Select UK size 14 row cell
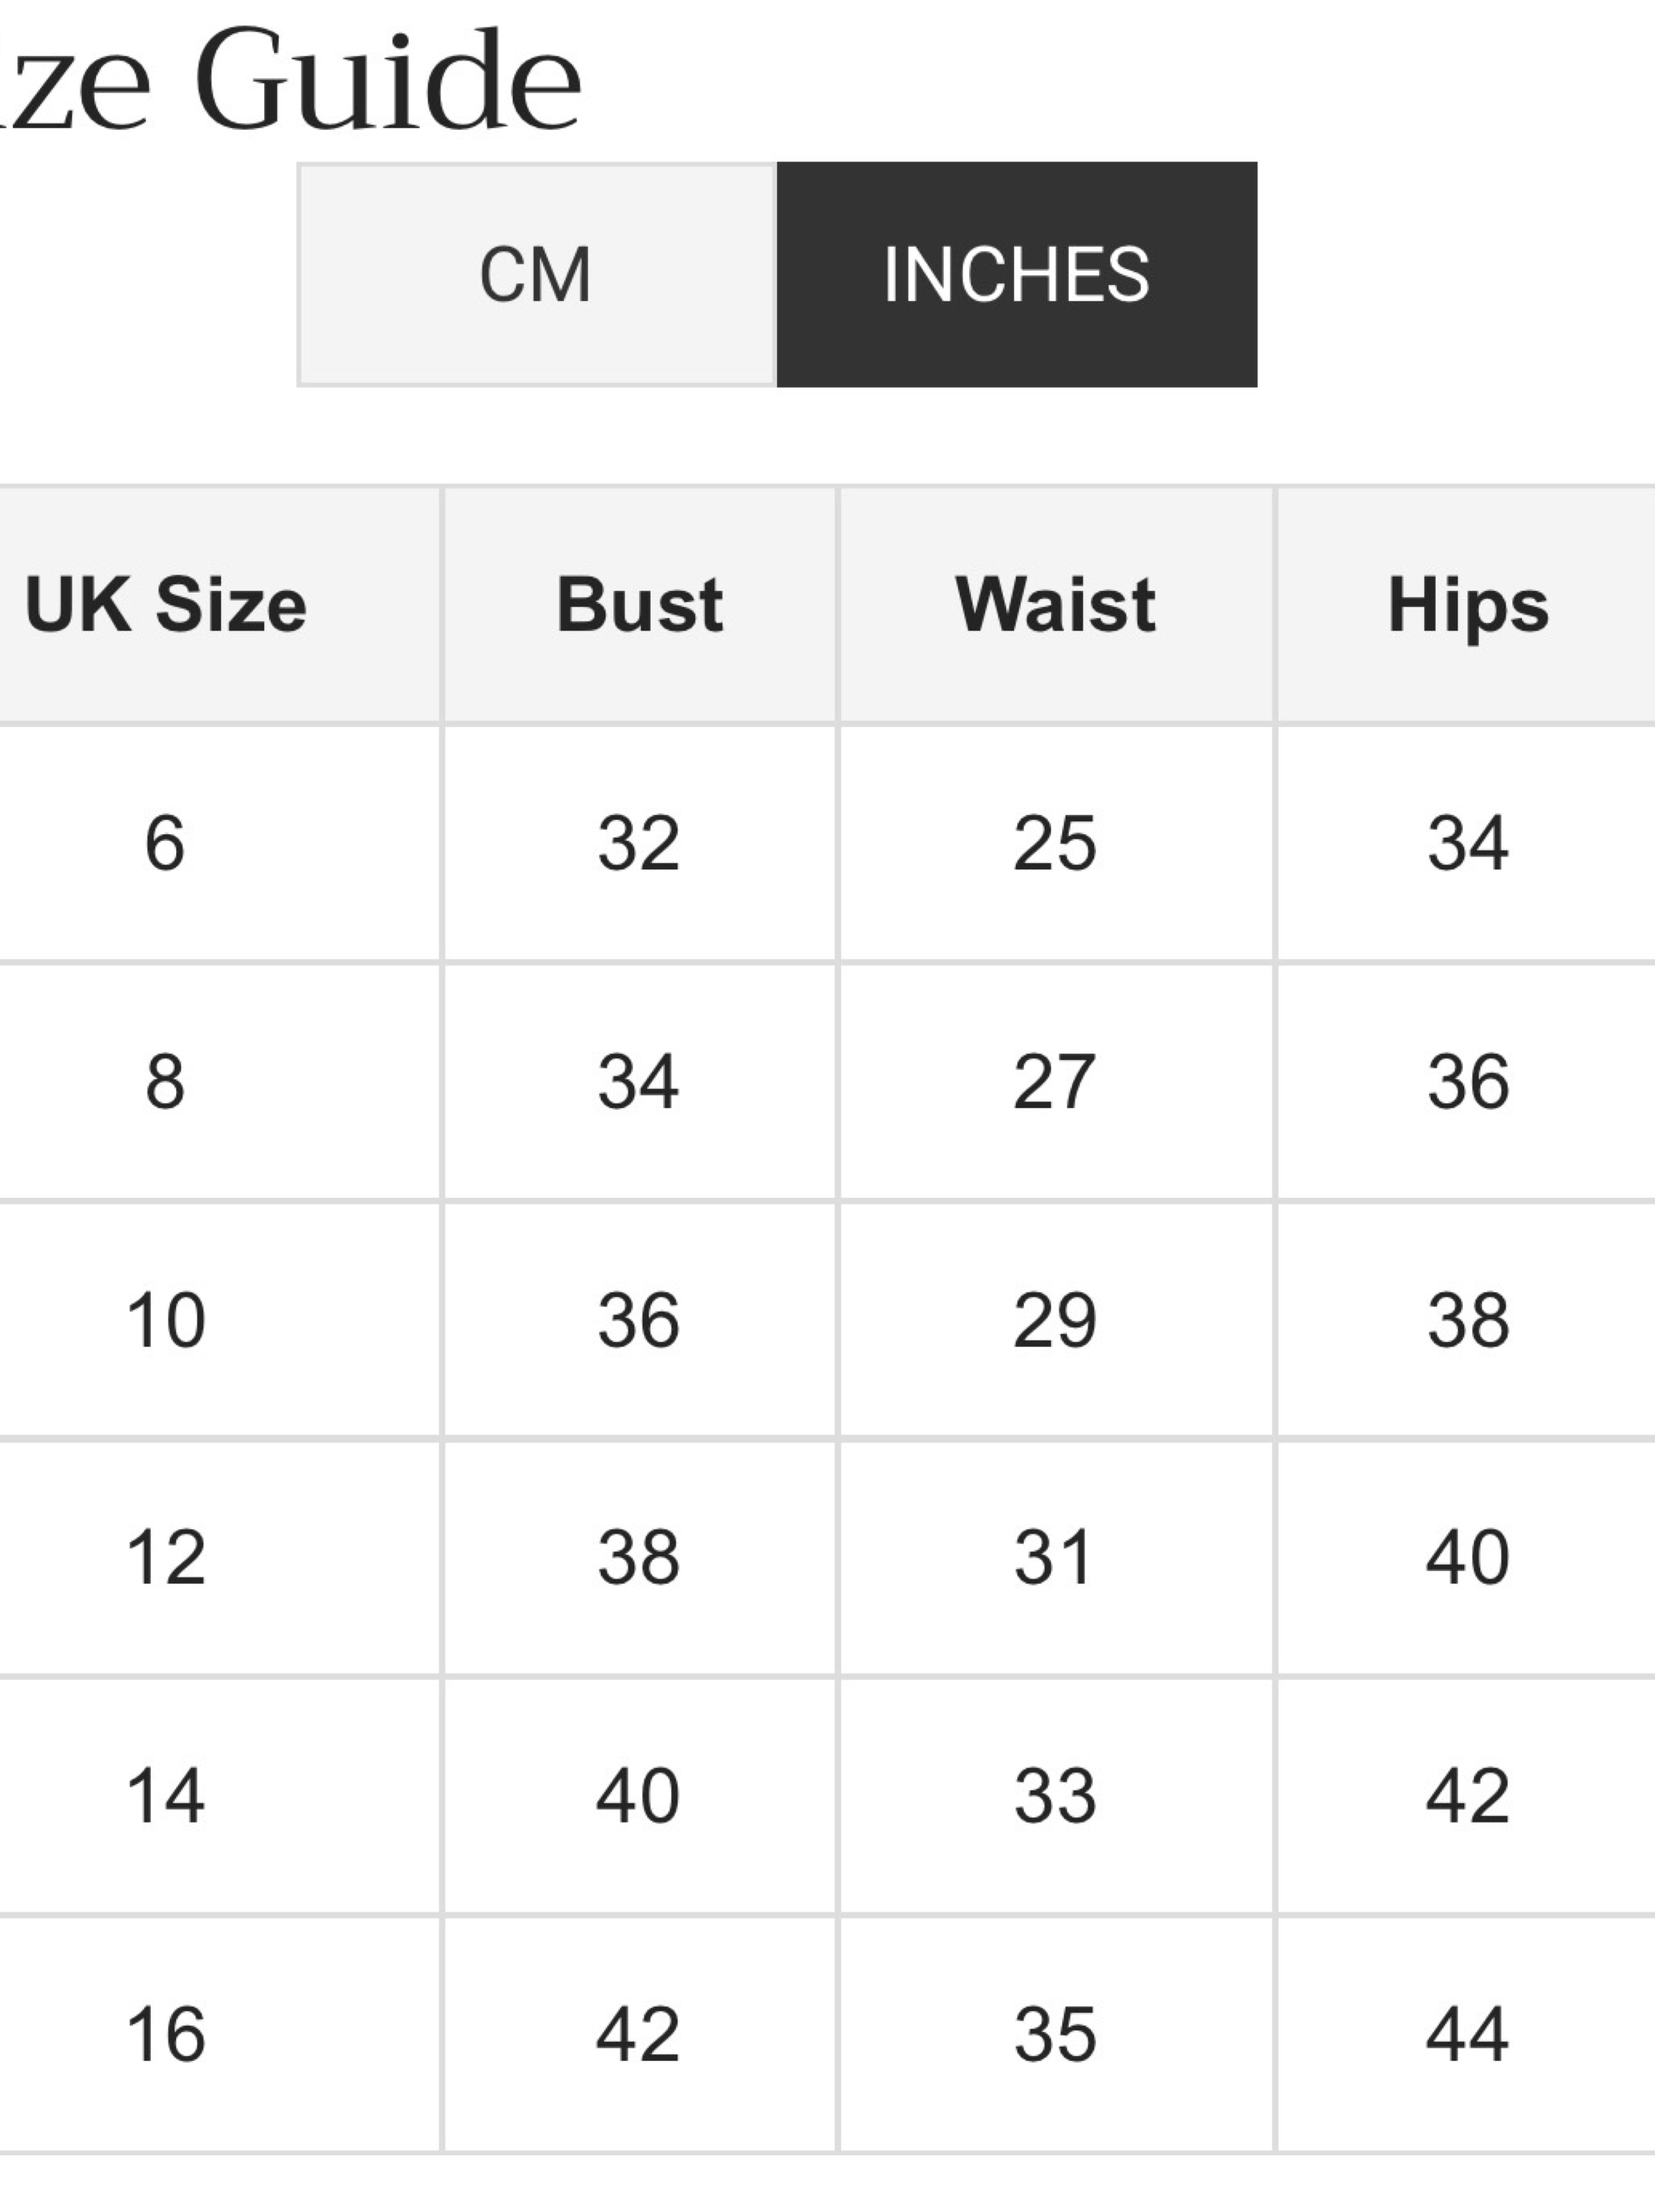Image resolution: width=1655 pixels, height=2212 pixels. [x=166, y=1795]
